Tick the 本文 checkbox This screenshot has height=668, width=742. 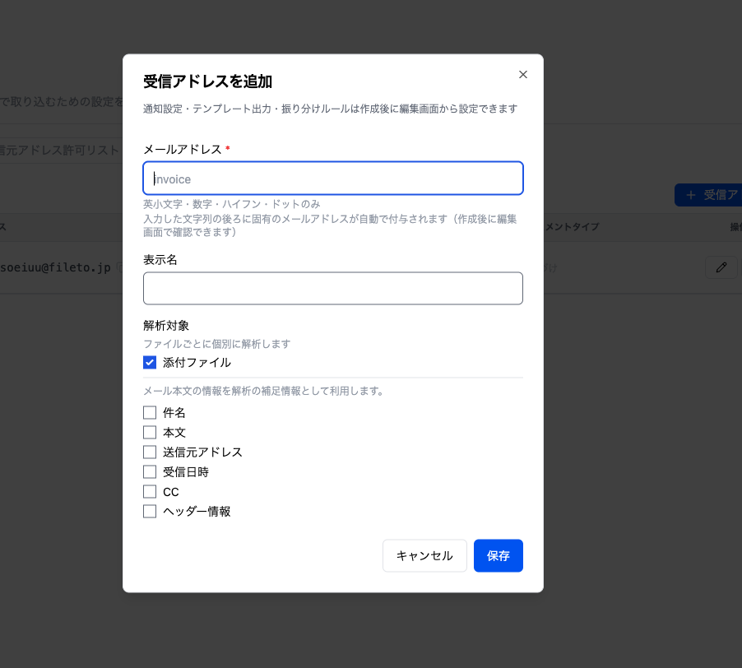[150, 433]
